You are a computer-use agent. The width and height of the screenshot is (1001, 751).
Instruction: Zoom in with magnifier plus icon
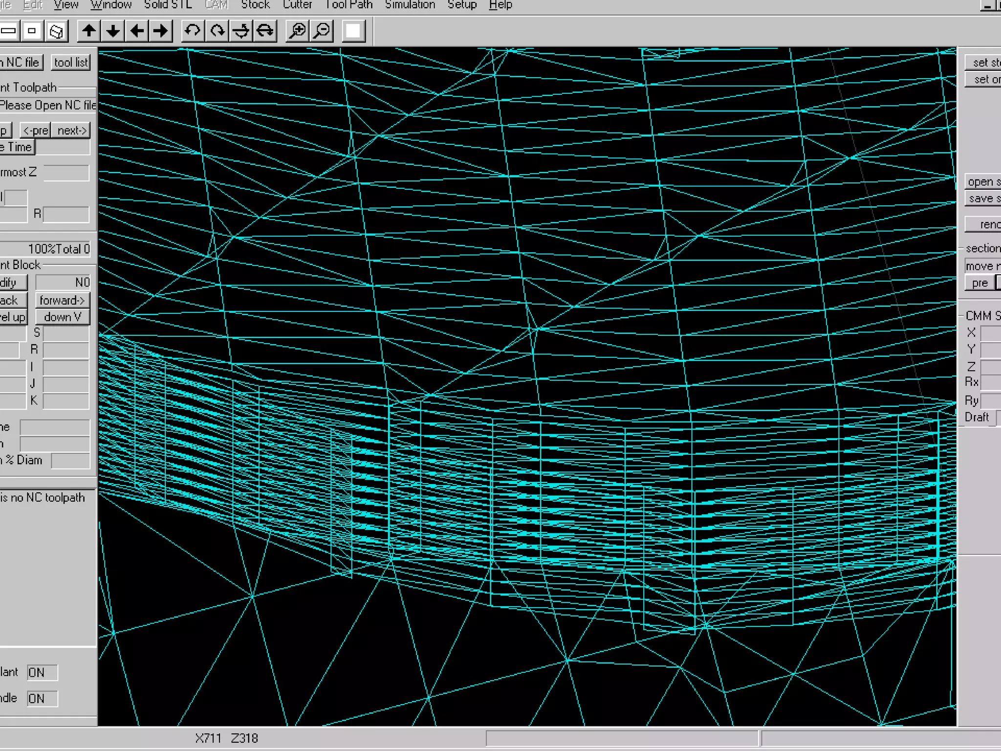click(297, 31)
